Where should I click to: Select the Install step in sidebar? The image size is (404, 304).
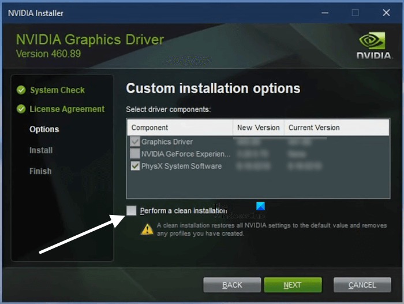click(x=41, y=150)
